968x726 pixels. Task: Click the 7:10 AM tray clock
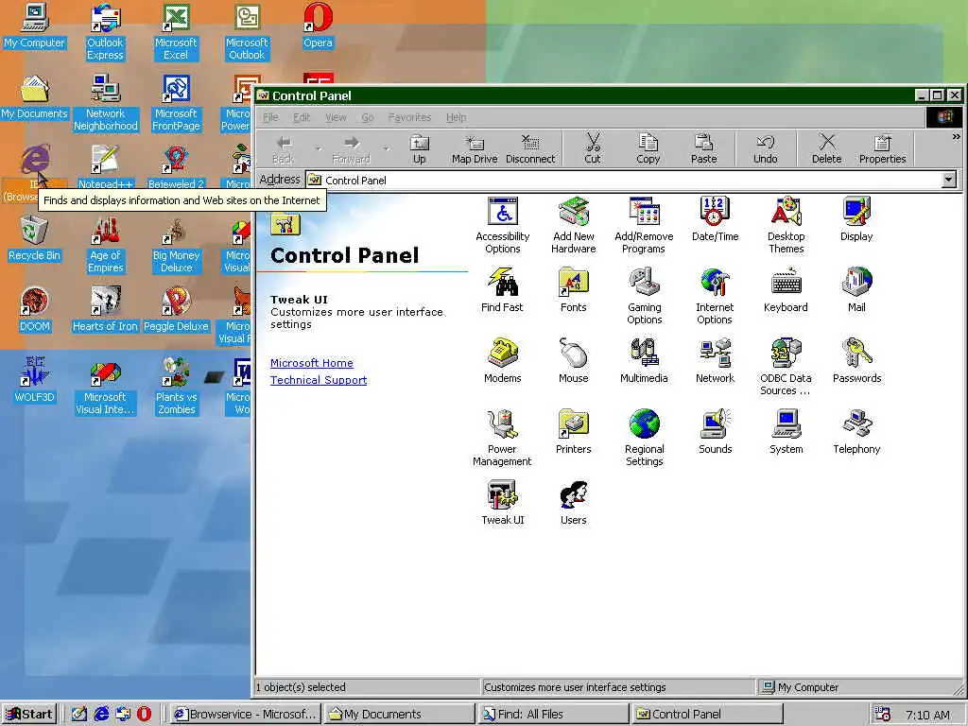pyautogui.click(x=928, y=715)
